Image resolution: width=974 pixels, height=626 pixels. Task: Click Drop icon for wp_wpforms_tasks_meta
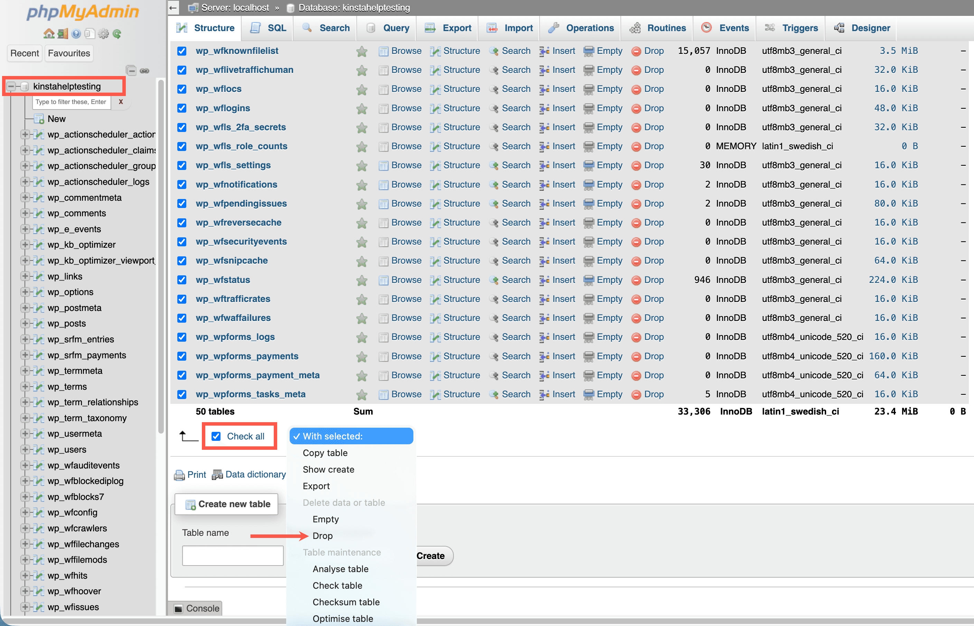(x=636, y=395)
